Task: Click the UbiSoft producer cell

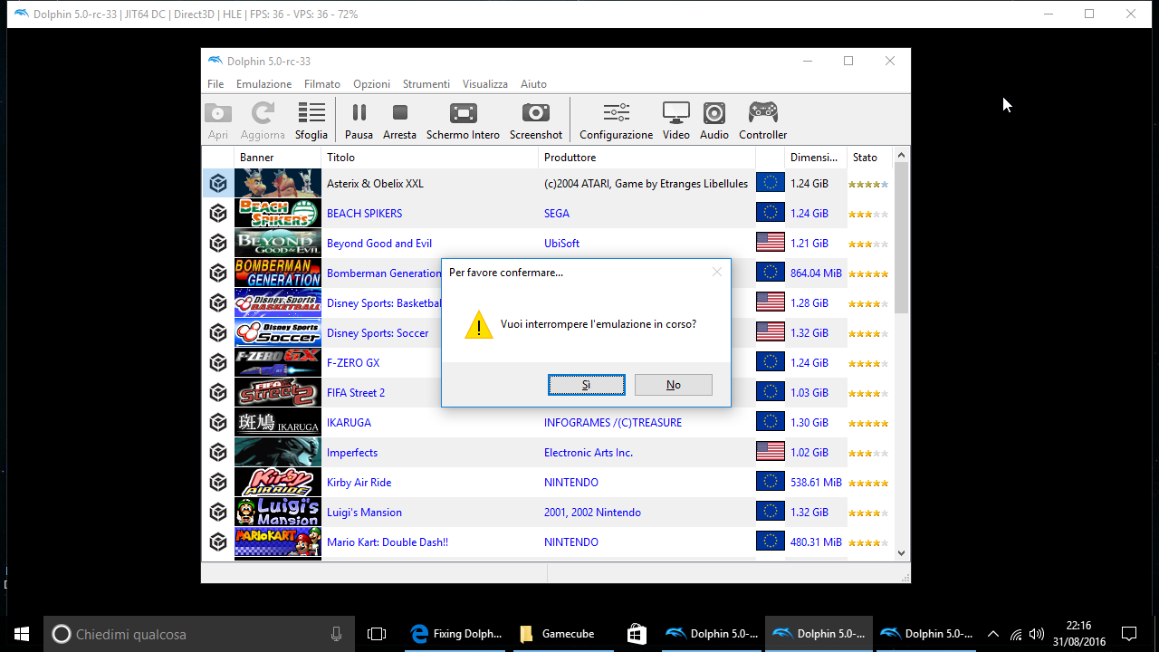Action: [x=561, y=244]
